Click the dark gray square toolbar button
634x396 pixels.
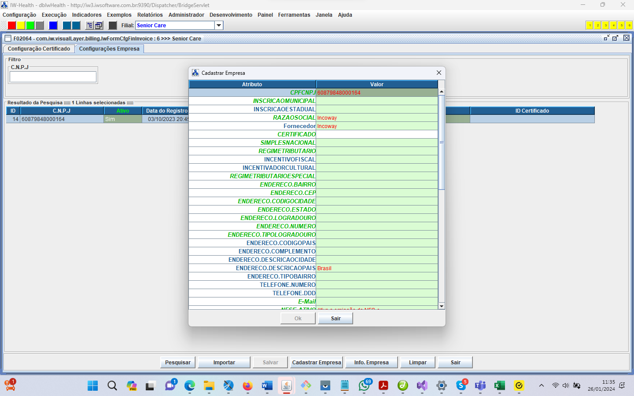click(113, 26)
